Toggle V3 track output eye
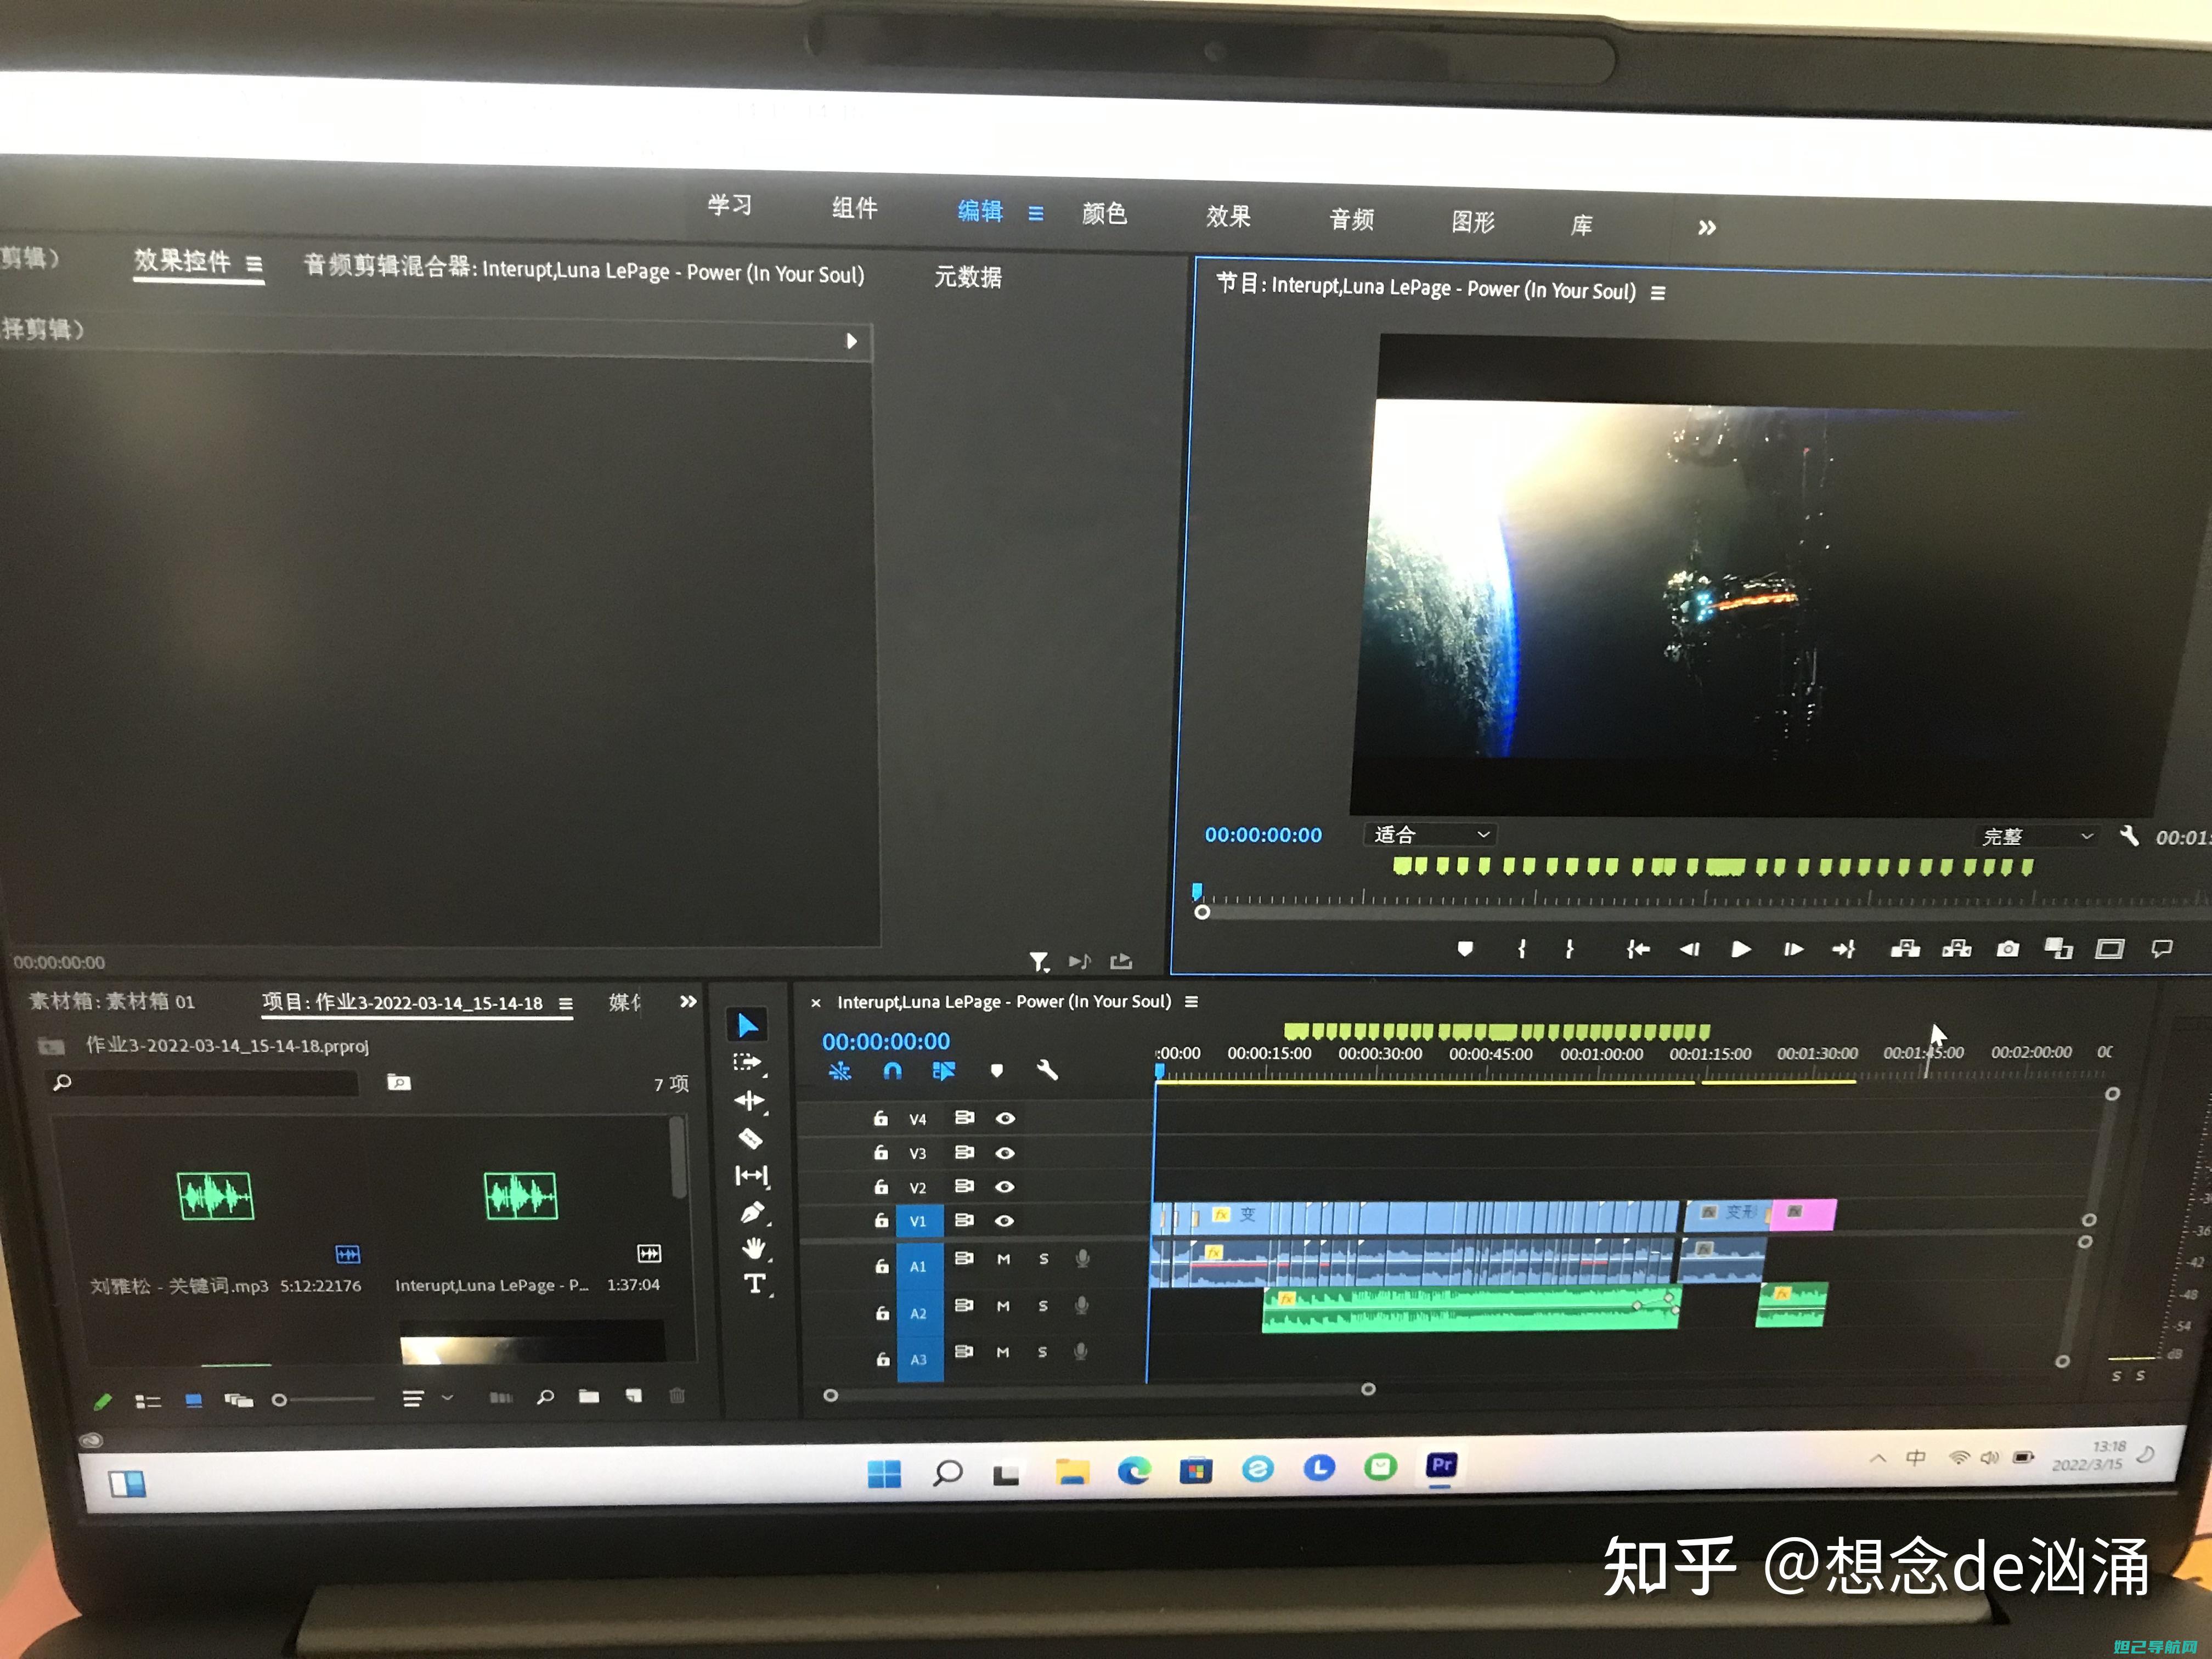The height and width of the screenshot is (1659, 2212). point(1005,1153)
